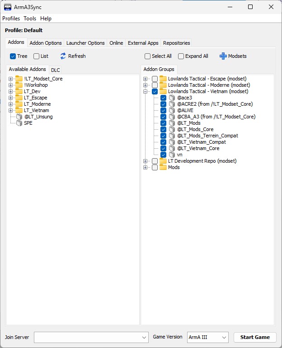Open the Tools menu

pyautogui.click(x=30, y=19)
